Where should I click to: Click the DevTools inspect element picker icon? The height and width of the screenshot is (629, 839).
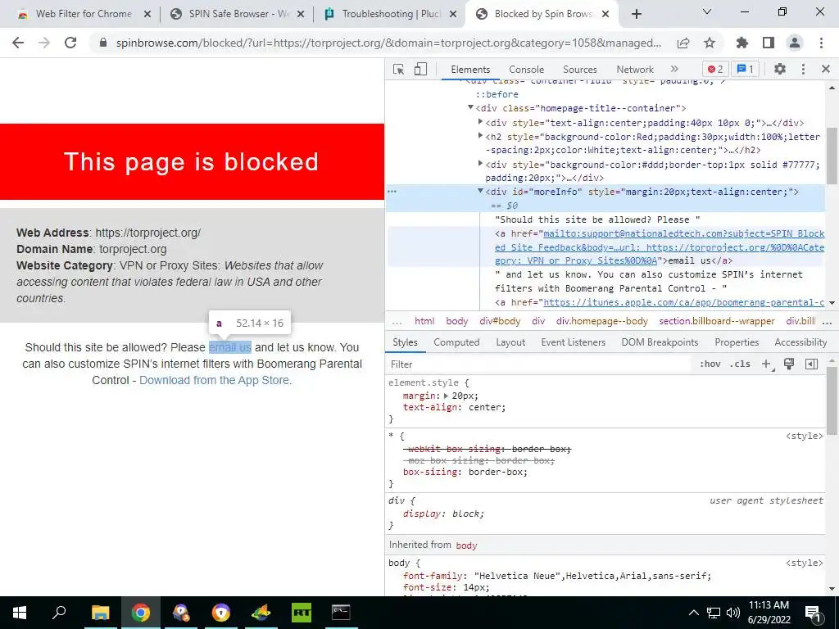(399, 69)
